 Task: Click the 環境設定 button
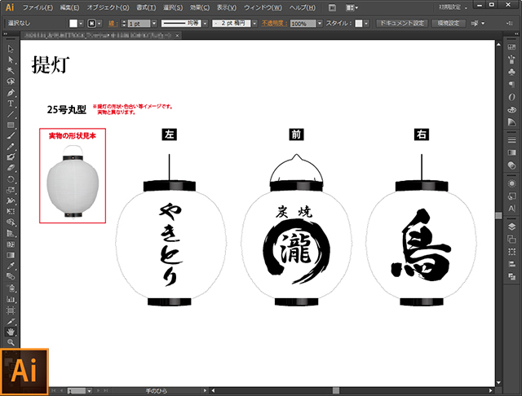click(x=447, y=24)
